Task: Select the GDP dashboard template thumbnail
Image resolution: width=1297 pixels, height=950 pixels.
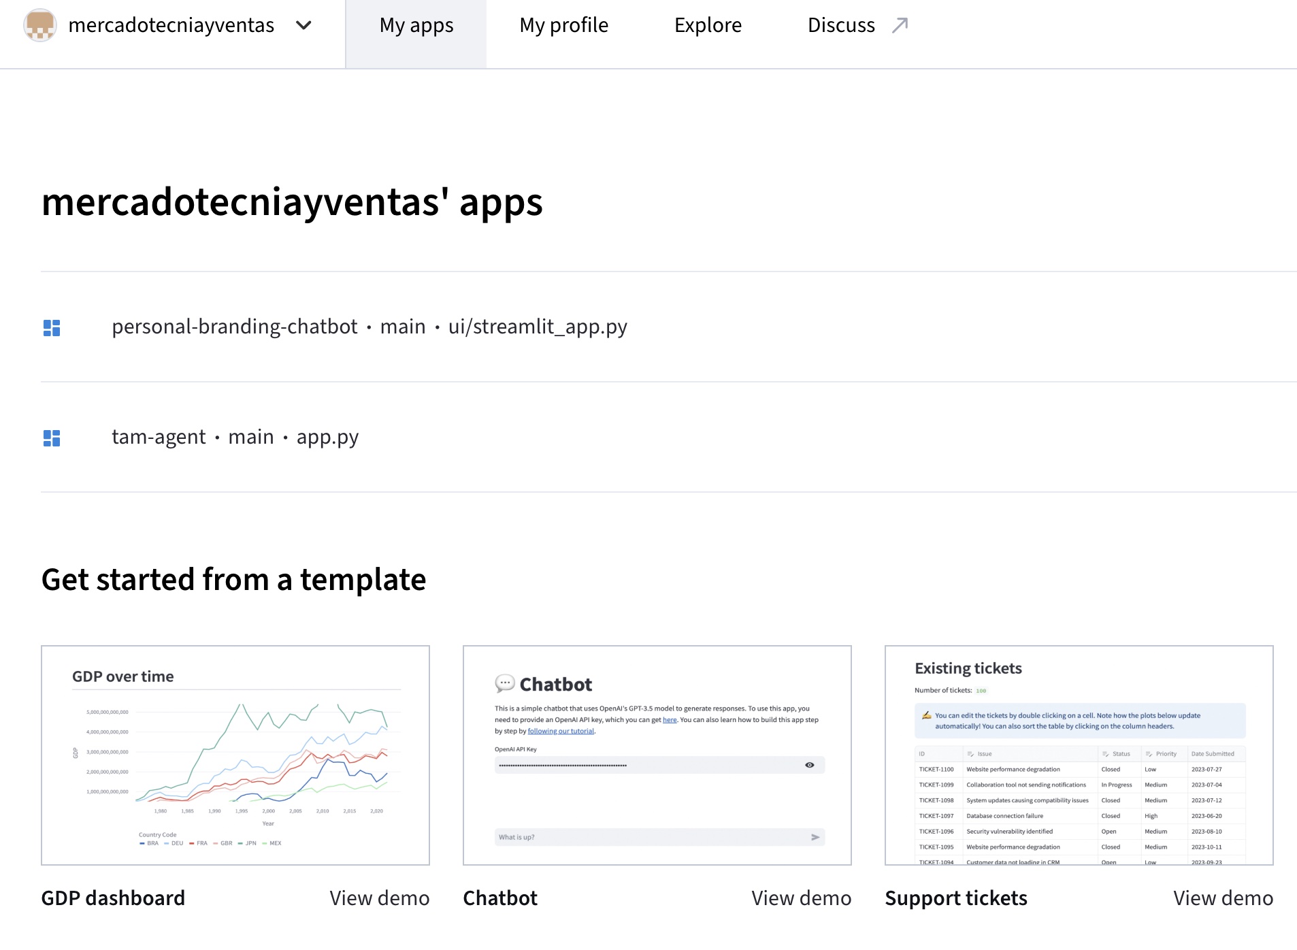Action: point(235,755)
